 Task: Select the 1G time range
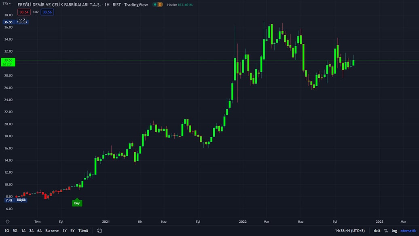(7, 231)
